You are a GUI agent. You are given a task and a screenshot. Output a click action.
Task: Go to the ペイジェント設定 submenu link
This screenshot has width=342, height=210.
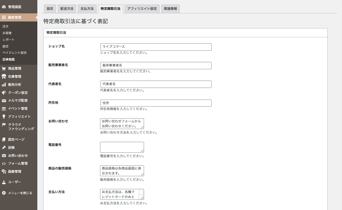click(x=14, y=53)
